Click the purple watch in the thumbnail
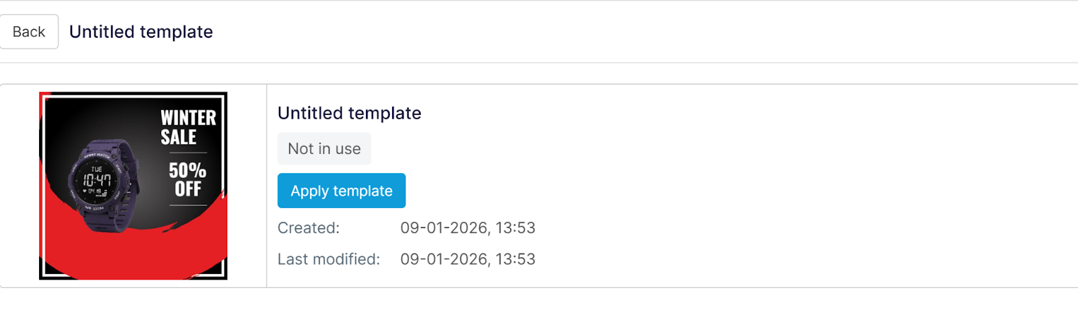This screenshot has width=1078, height=317. [x=102, y=184]
